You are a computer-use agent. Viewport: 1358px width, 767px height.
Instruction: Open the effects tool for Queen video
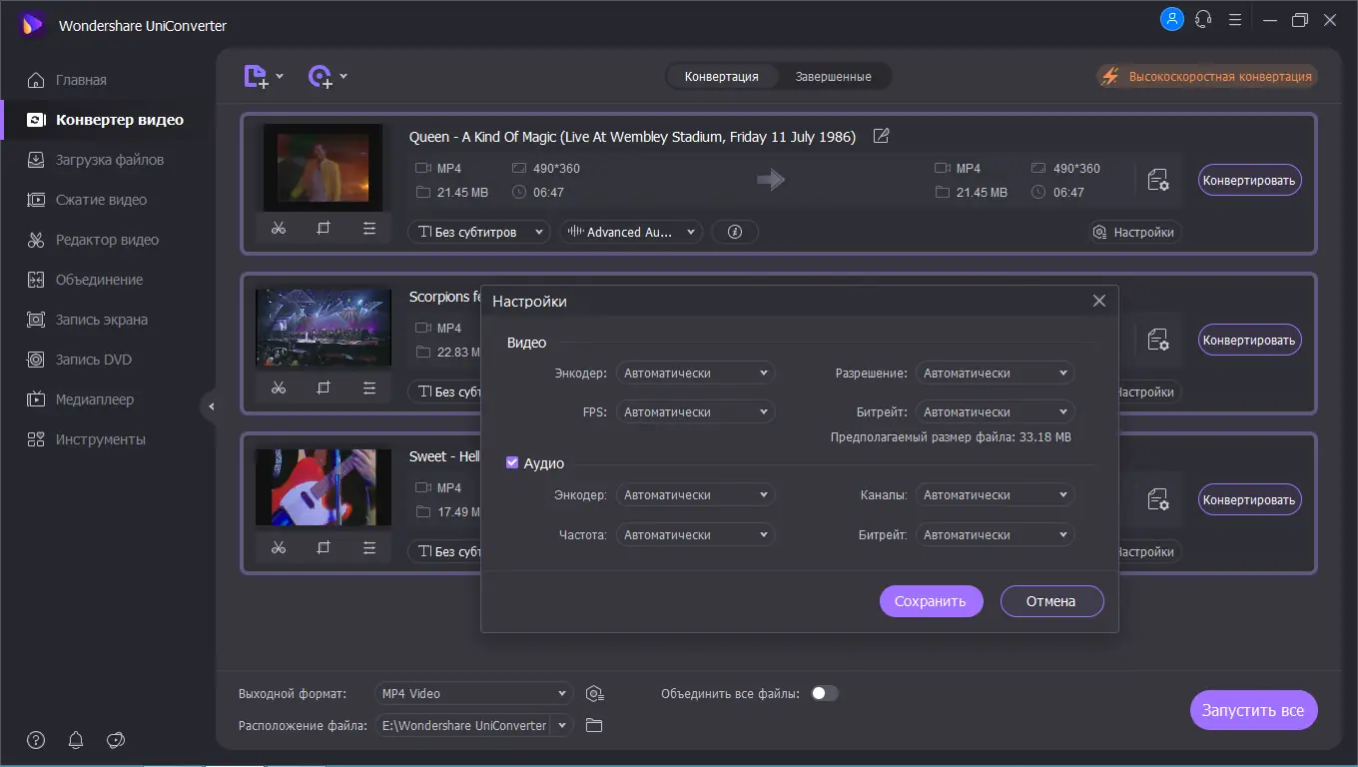pyautogui.click(x=369, y=229)
